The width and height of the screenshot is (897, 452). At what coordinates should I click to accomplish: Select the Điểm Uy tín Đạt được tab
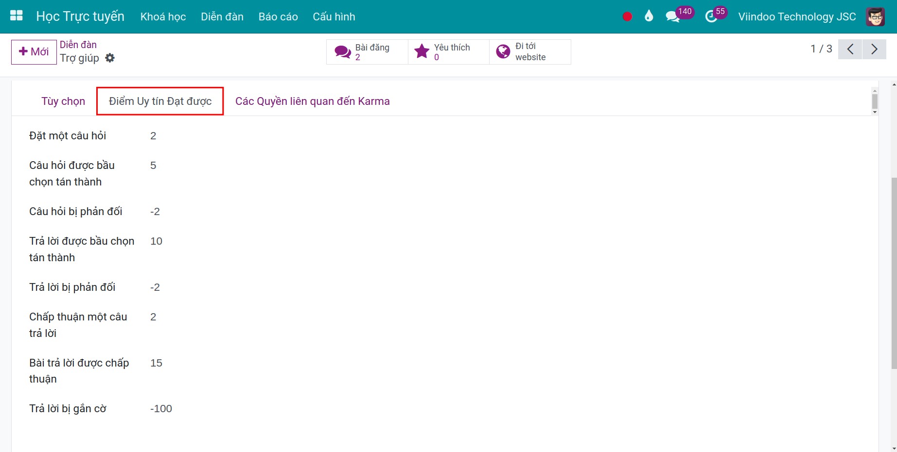[159, 101]
